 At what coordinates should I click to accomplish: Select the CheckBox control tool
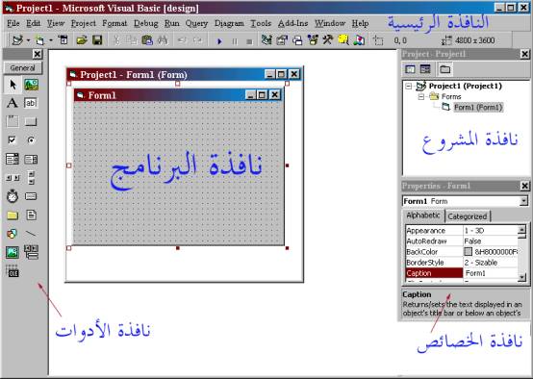tap(13, 139)
